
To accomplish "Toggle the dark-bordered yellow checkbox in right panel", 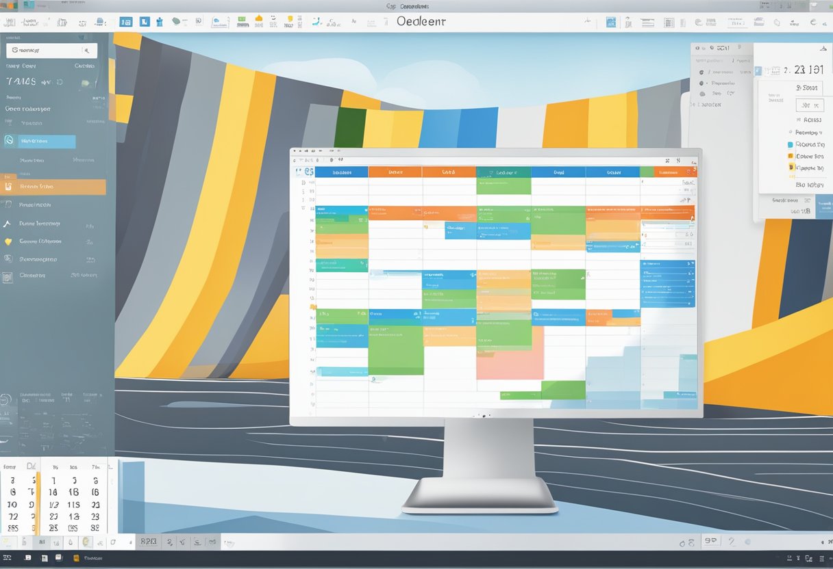I will (x=791, y=167).
